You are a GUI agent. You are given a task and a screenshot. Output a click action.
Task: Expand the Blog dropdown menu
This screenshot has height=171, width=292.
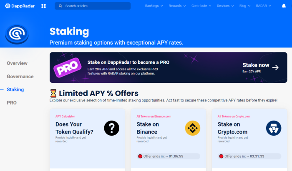click(245, 6)
